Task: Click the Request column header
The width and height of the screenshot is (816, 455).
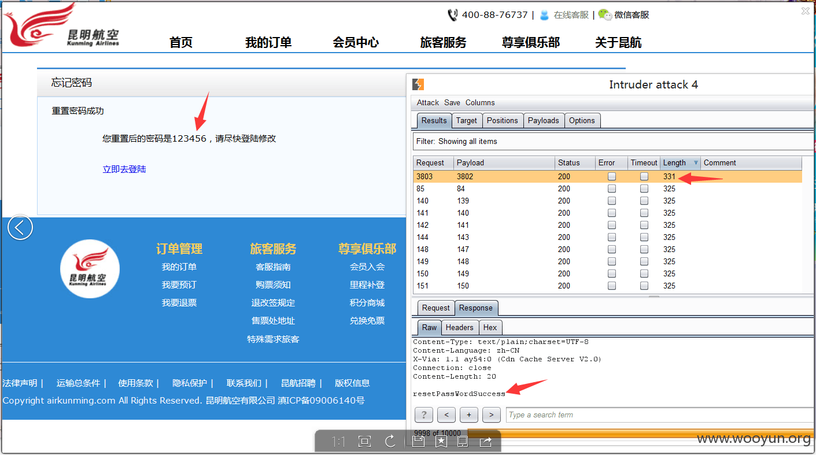Action: click(x=433, y=162)
